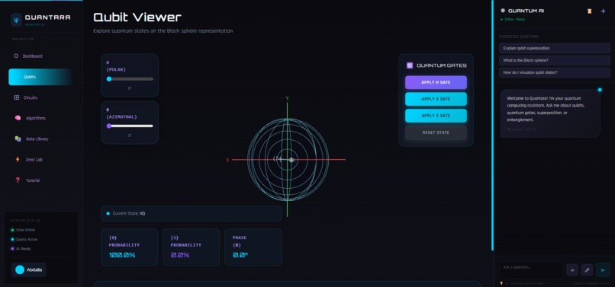Click the Error Lab lightning icon
Image resolution: width=615 pixels, height=287 pixels.
pyautogui.click(x=18, y=159)
